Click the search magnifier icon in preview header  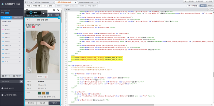point(54,10)
